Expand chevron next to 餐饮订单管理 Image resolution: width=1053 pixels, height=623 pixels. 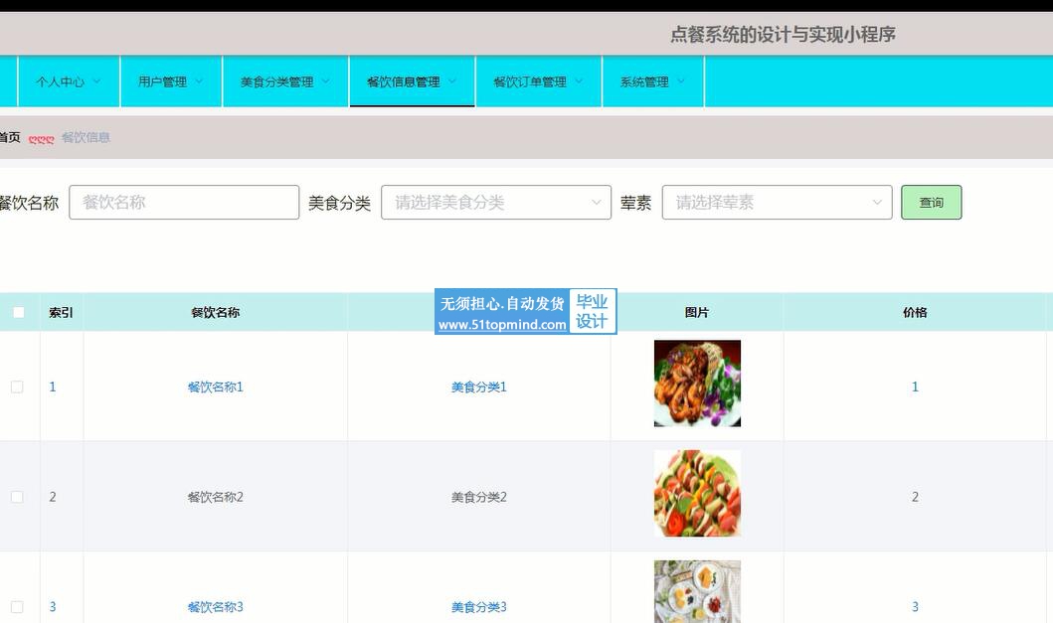pos(579,81)
